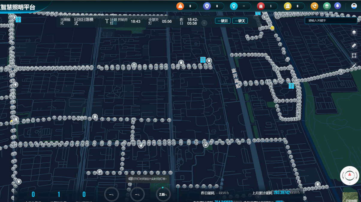Select the ruler distance measure tool

click(354, 46)
